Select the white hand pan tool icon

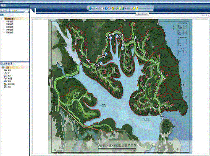(102, 8)
